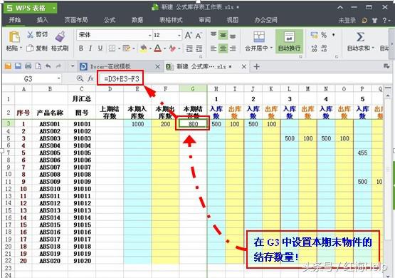
Task: Open the 数据 (Data) ribbon tab
Action: 137,20
